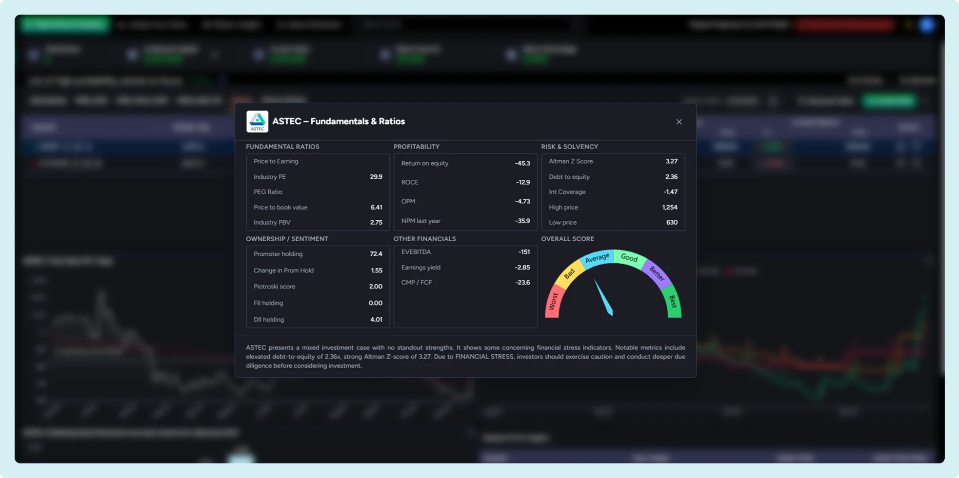Click the Return on equity row
This screenshot has height=478, width=959.
click(x=465, y=163)
